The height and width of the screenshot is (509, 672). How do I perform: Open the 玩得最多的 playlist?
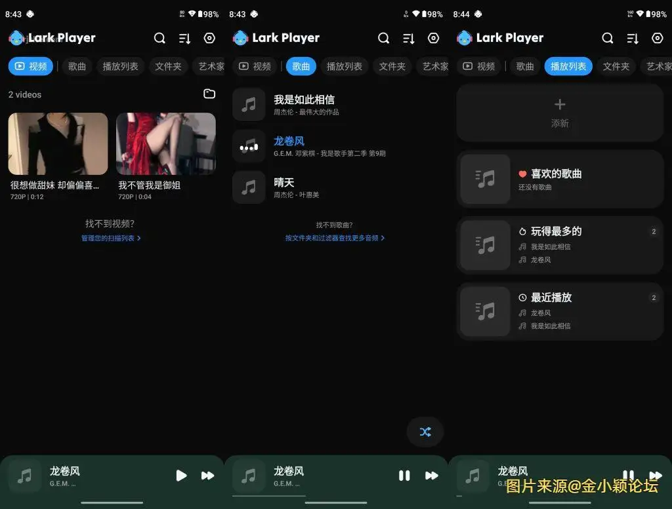click(x=560, y=245)
